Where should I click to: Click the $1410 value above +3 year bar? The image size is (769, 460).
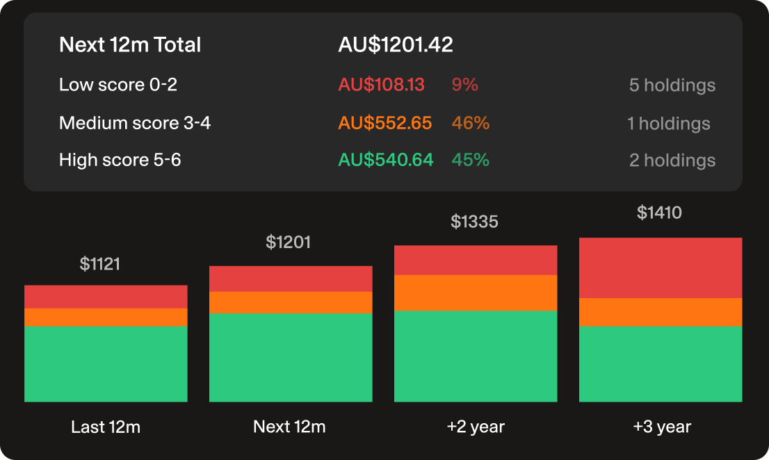[x=659, y=213]
